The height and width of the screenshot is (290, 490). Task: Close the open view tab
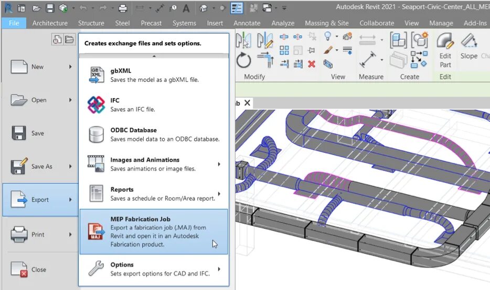(x=247, y=103)
